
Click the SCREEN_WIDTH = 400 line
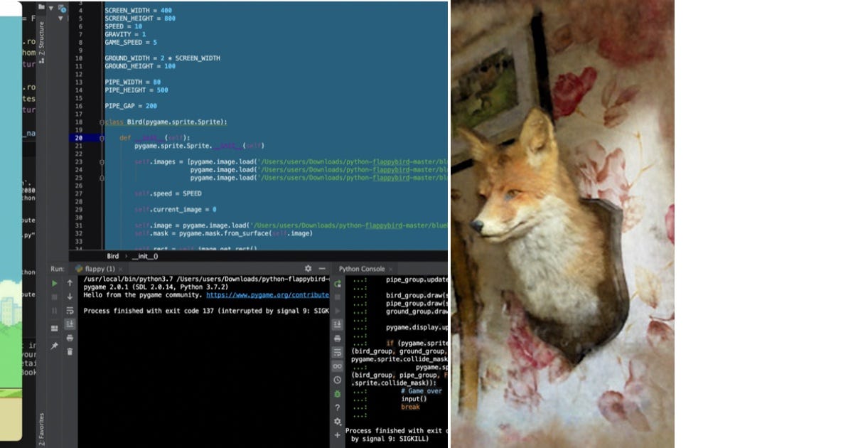tap(139, 11)
